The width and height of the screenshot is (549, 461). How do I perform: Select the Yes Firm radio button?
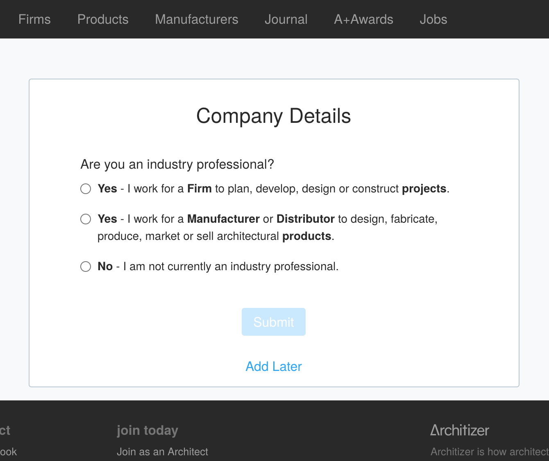(86, 189)
